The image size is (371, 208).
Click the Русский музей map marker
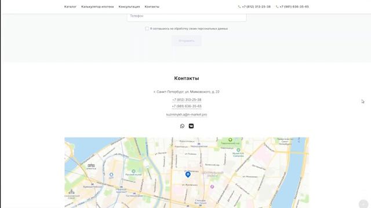(x=133, y=172)
